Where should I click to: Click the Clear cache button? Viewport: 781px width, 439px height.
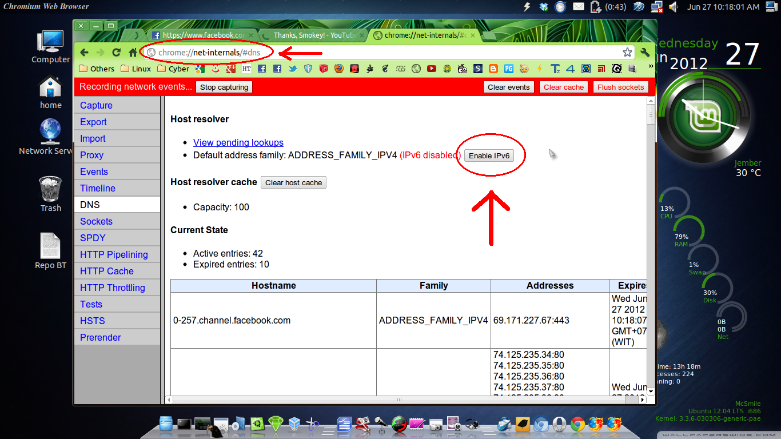[x=564, y=87]
